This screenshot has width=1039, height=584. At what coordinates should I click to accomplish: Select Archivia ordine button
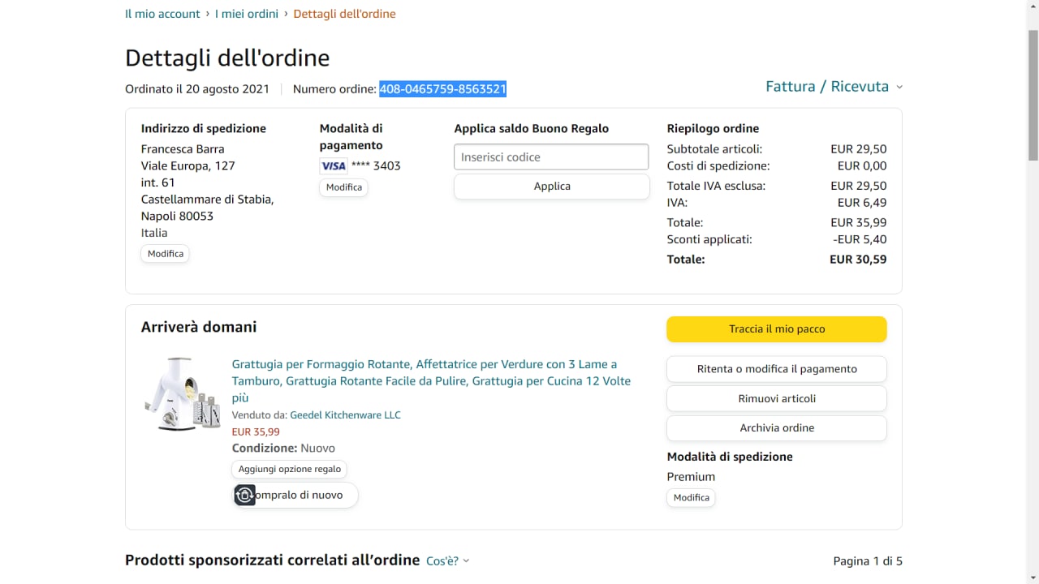click(x=777, y=428)
